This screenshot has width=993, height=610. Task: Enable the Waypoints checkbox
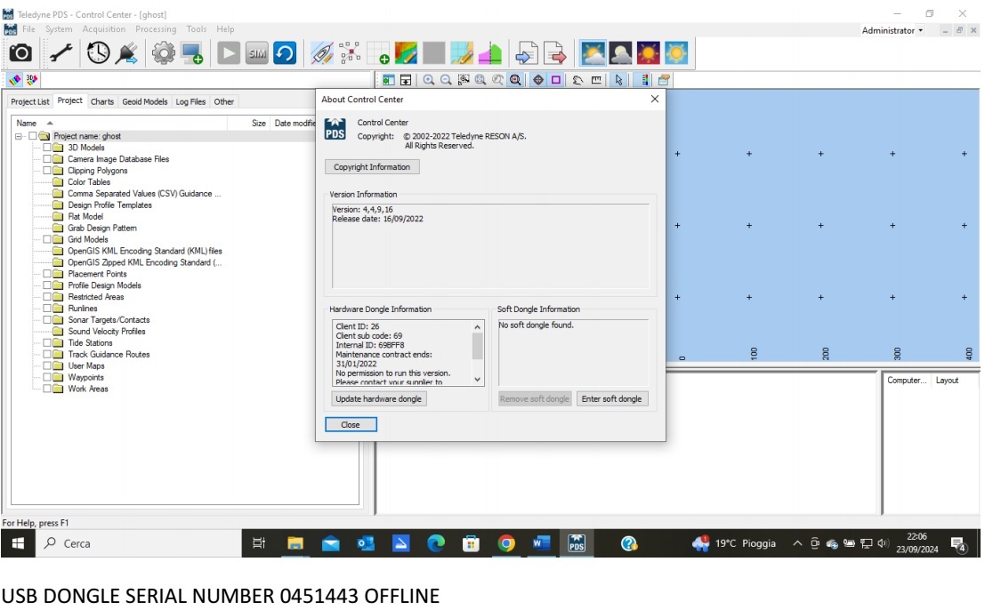coord(48,377)
